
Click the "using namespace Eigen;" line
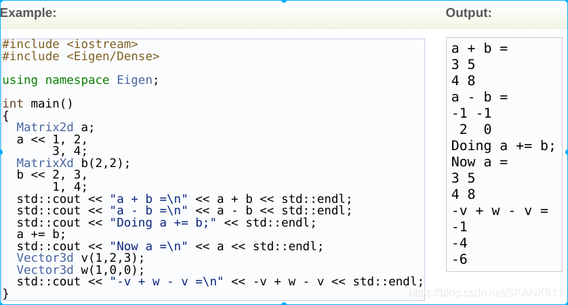click(81, 80)
